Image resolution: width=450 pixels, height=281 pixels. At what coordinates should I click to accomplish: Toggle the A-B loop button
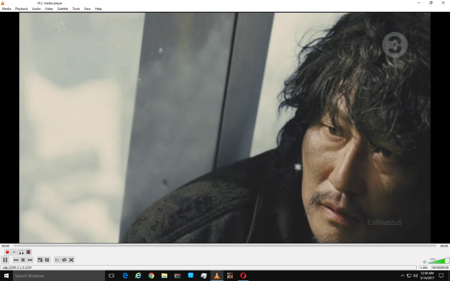[x=21, y=252]
